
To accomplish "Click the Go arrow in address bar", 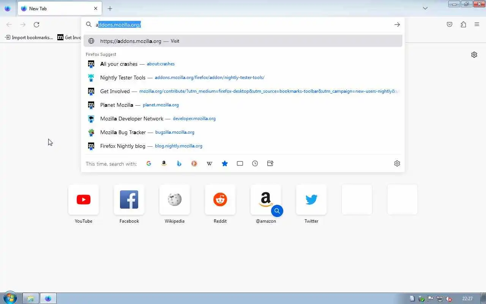I will point(397,25).
